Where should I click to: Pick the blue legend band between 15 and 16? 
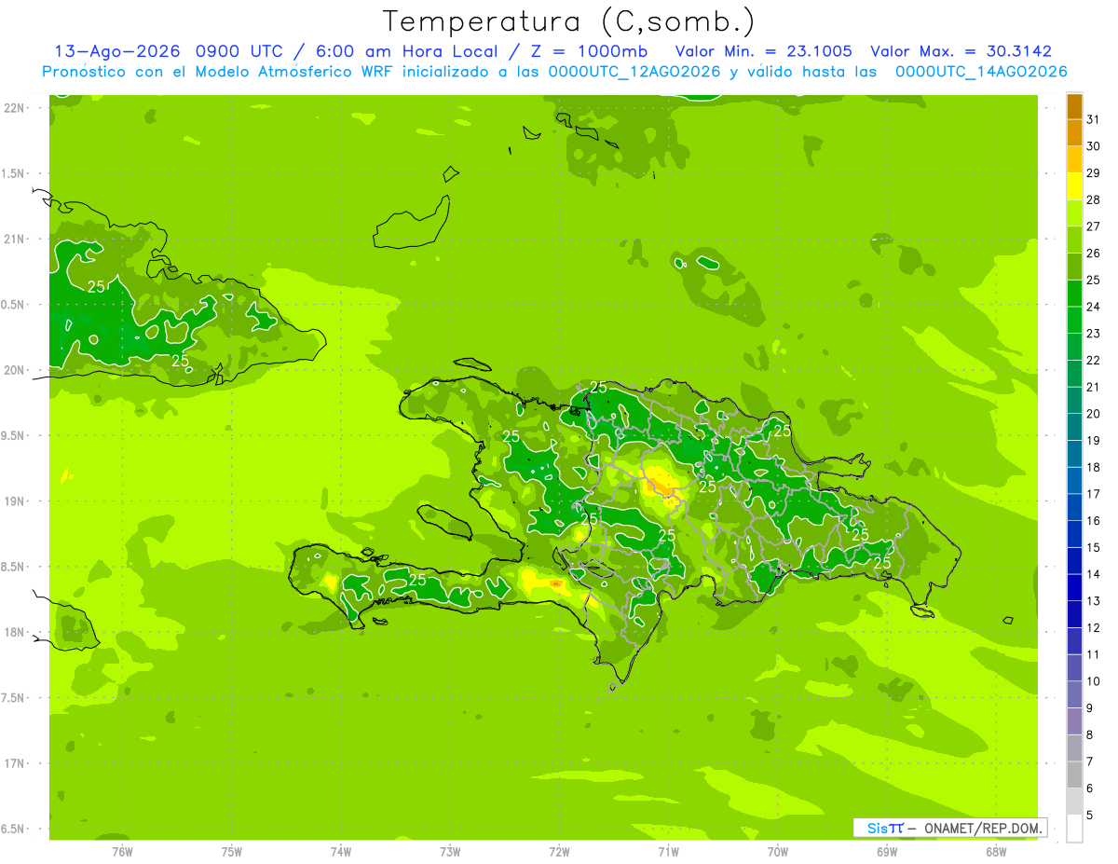[x=1074, y=534]
